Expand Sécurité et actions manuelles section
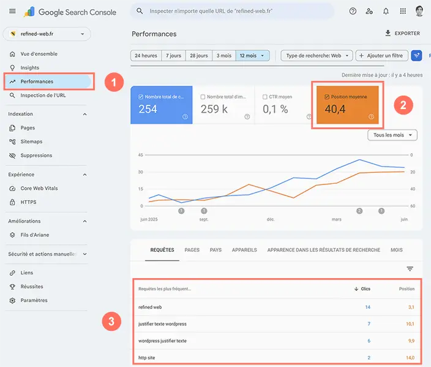Viewport: 431px width, 367px height. tap(85, 254)
